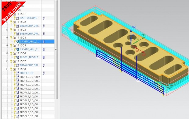Select the 1115G3 program group

coord(21,30)
